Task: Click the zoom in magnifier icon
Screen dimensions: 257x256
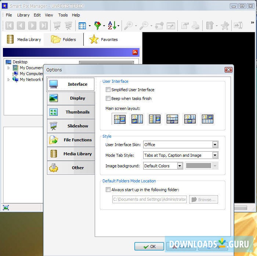Action: (x=128, y=26)
